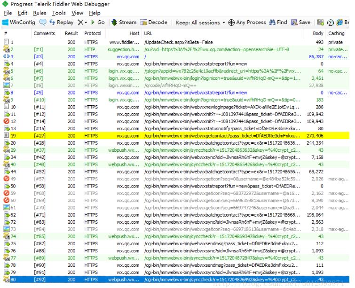Click body size 68,272 in row 44
The height and width of the screenshot is (288, 355).
click(316, 171)
